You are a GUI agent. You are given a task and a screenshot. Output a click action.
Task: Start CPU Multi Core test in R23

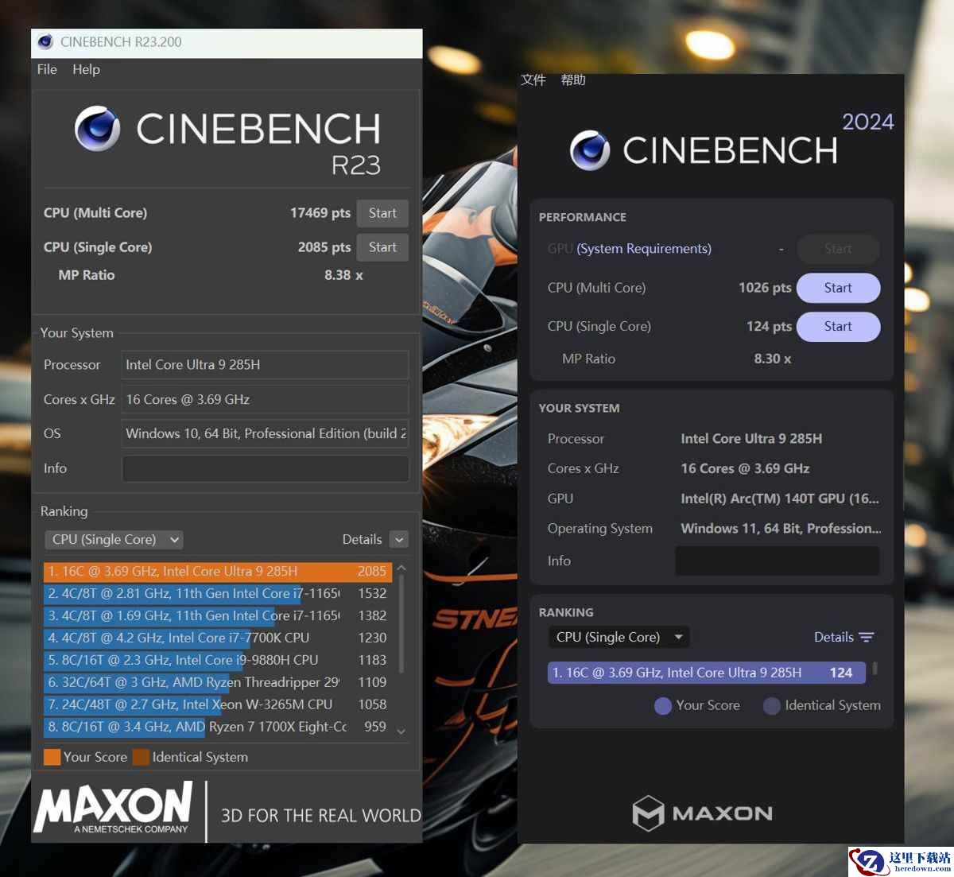click(x=382, y=213)
